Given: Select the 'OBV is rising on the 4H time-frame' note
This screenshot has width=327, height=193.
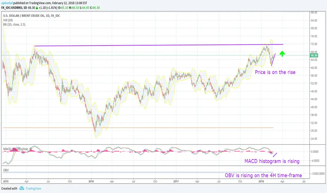Looking at the screenshot, I should click(x=263, y=175).
